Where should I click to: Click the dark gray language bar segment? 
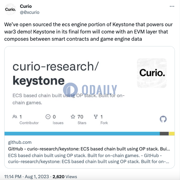point(164,134)
